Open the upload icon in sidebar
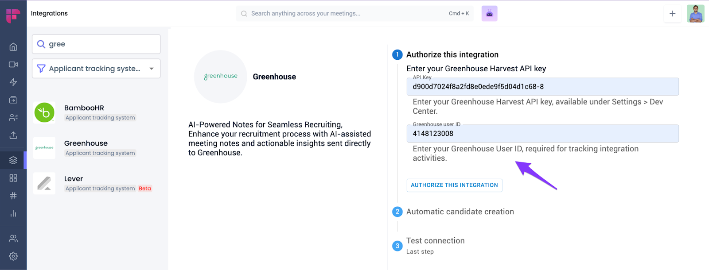 point(13,135)
